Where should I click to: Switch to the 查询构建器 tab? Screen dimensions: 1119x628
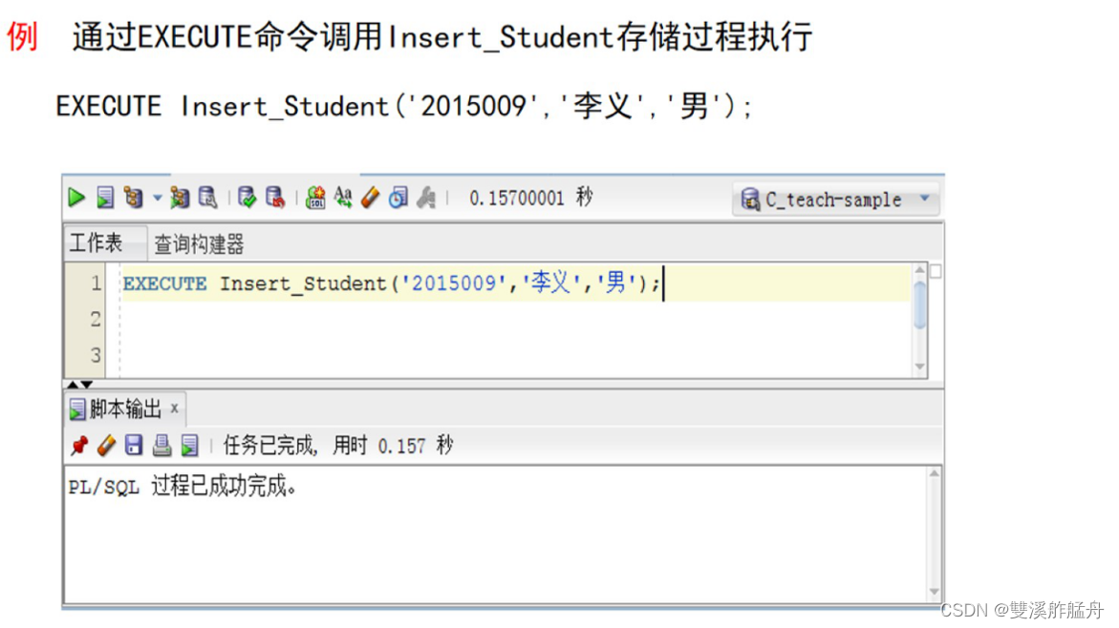(x=199, y=244)
